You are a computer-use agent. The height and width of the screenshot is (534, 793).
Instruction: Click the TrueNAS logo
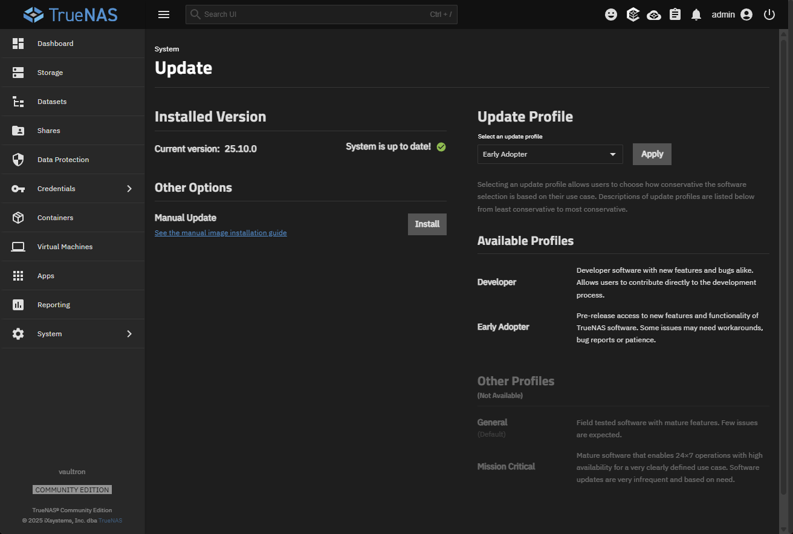coord(70,15)
